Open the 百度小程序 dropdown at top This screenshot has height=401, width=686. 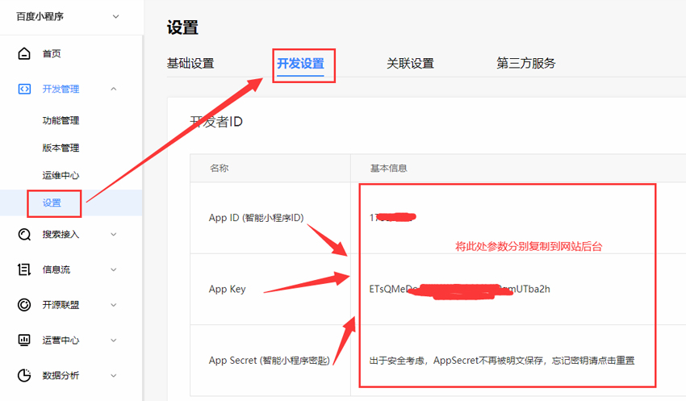point(115,17)
